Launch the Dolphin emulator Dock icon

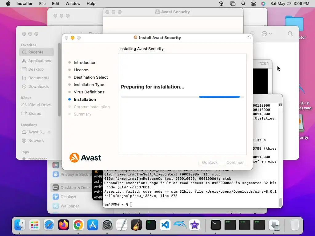[x=180, y=225]
